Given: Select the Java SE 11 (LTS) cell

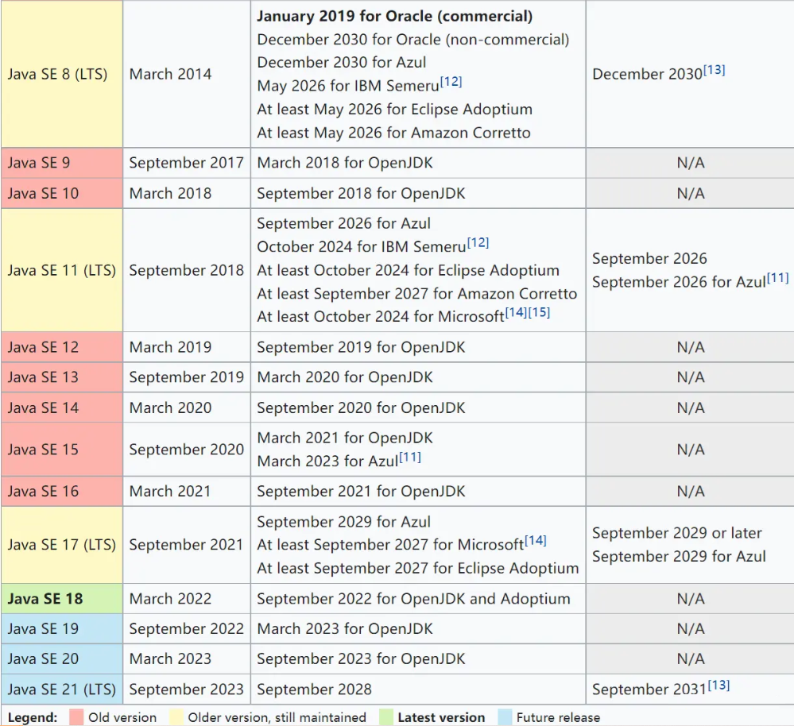Looking at the screenshot, I should (62, 270).
